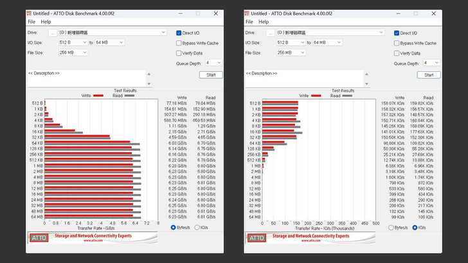
Task: Click description scroll up arrow in left window
Action: pyautogui.click(x=149, y=74)
